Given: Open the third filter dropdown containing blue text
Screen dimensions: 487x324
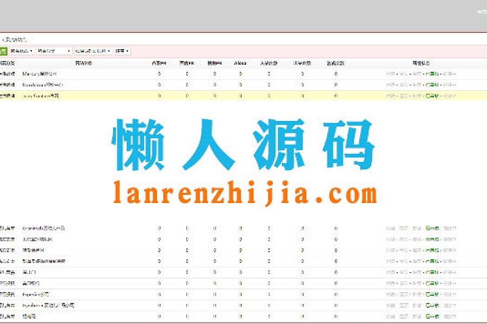Looking at the screenshot, I should coord(93,51).
